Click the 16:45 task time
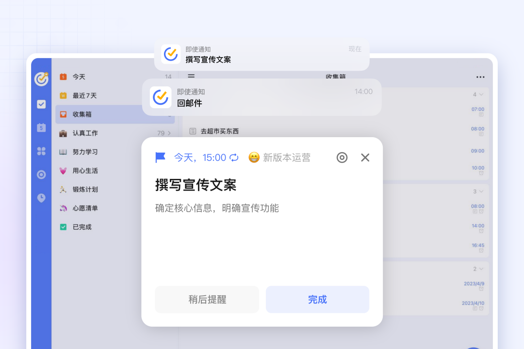This screenshot has width=524, height=349. tap(478, 245)
